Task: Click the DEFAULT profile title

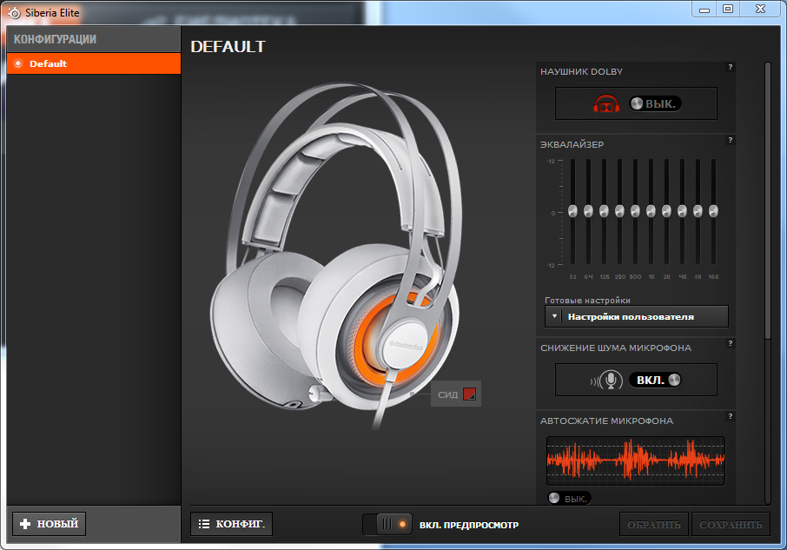Action: (x=228, y=47)
